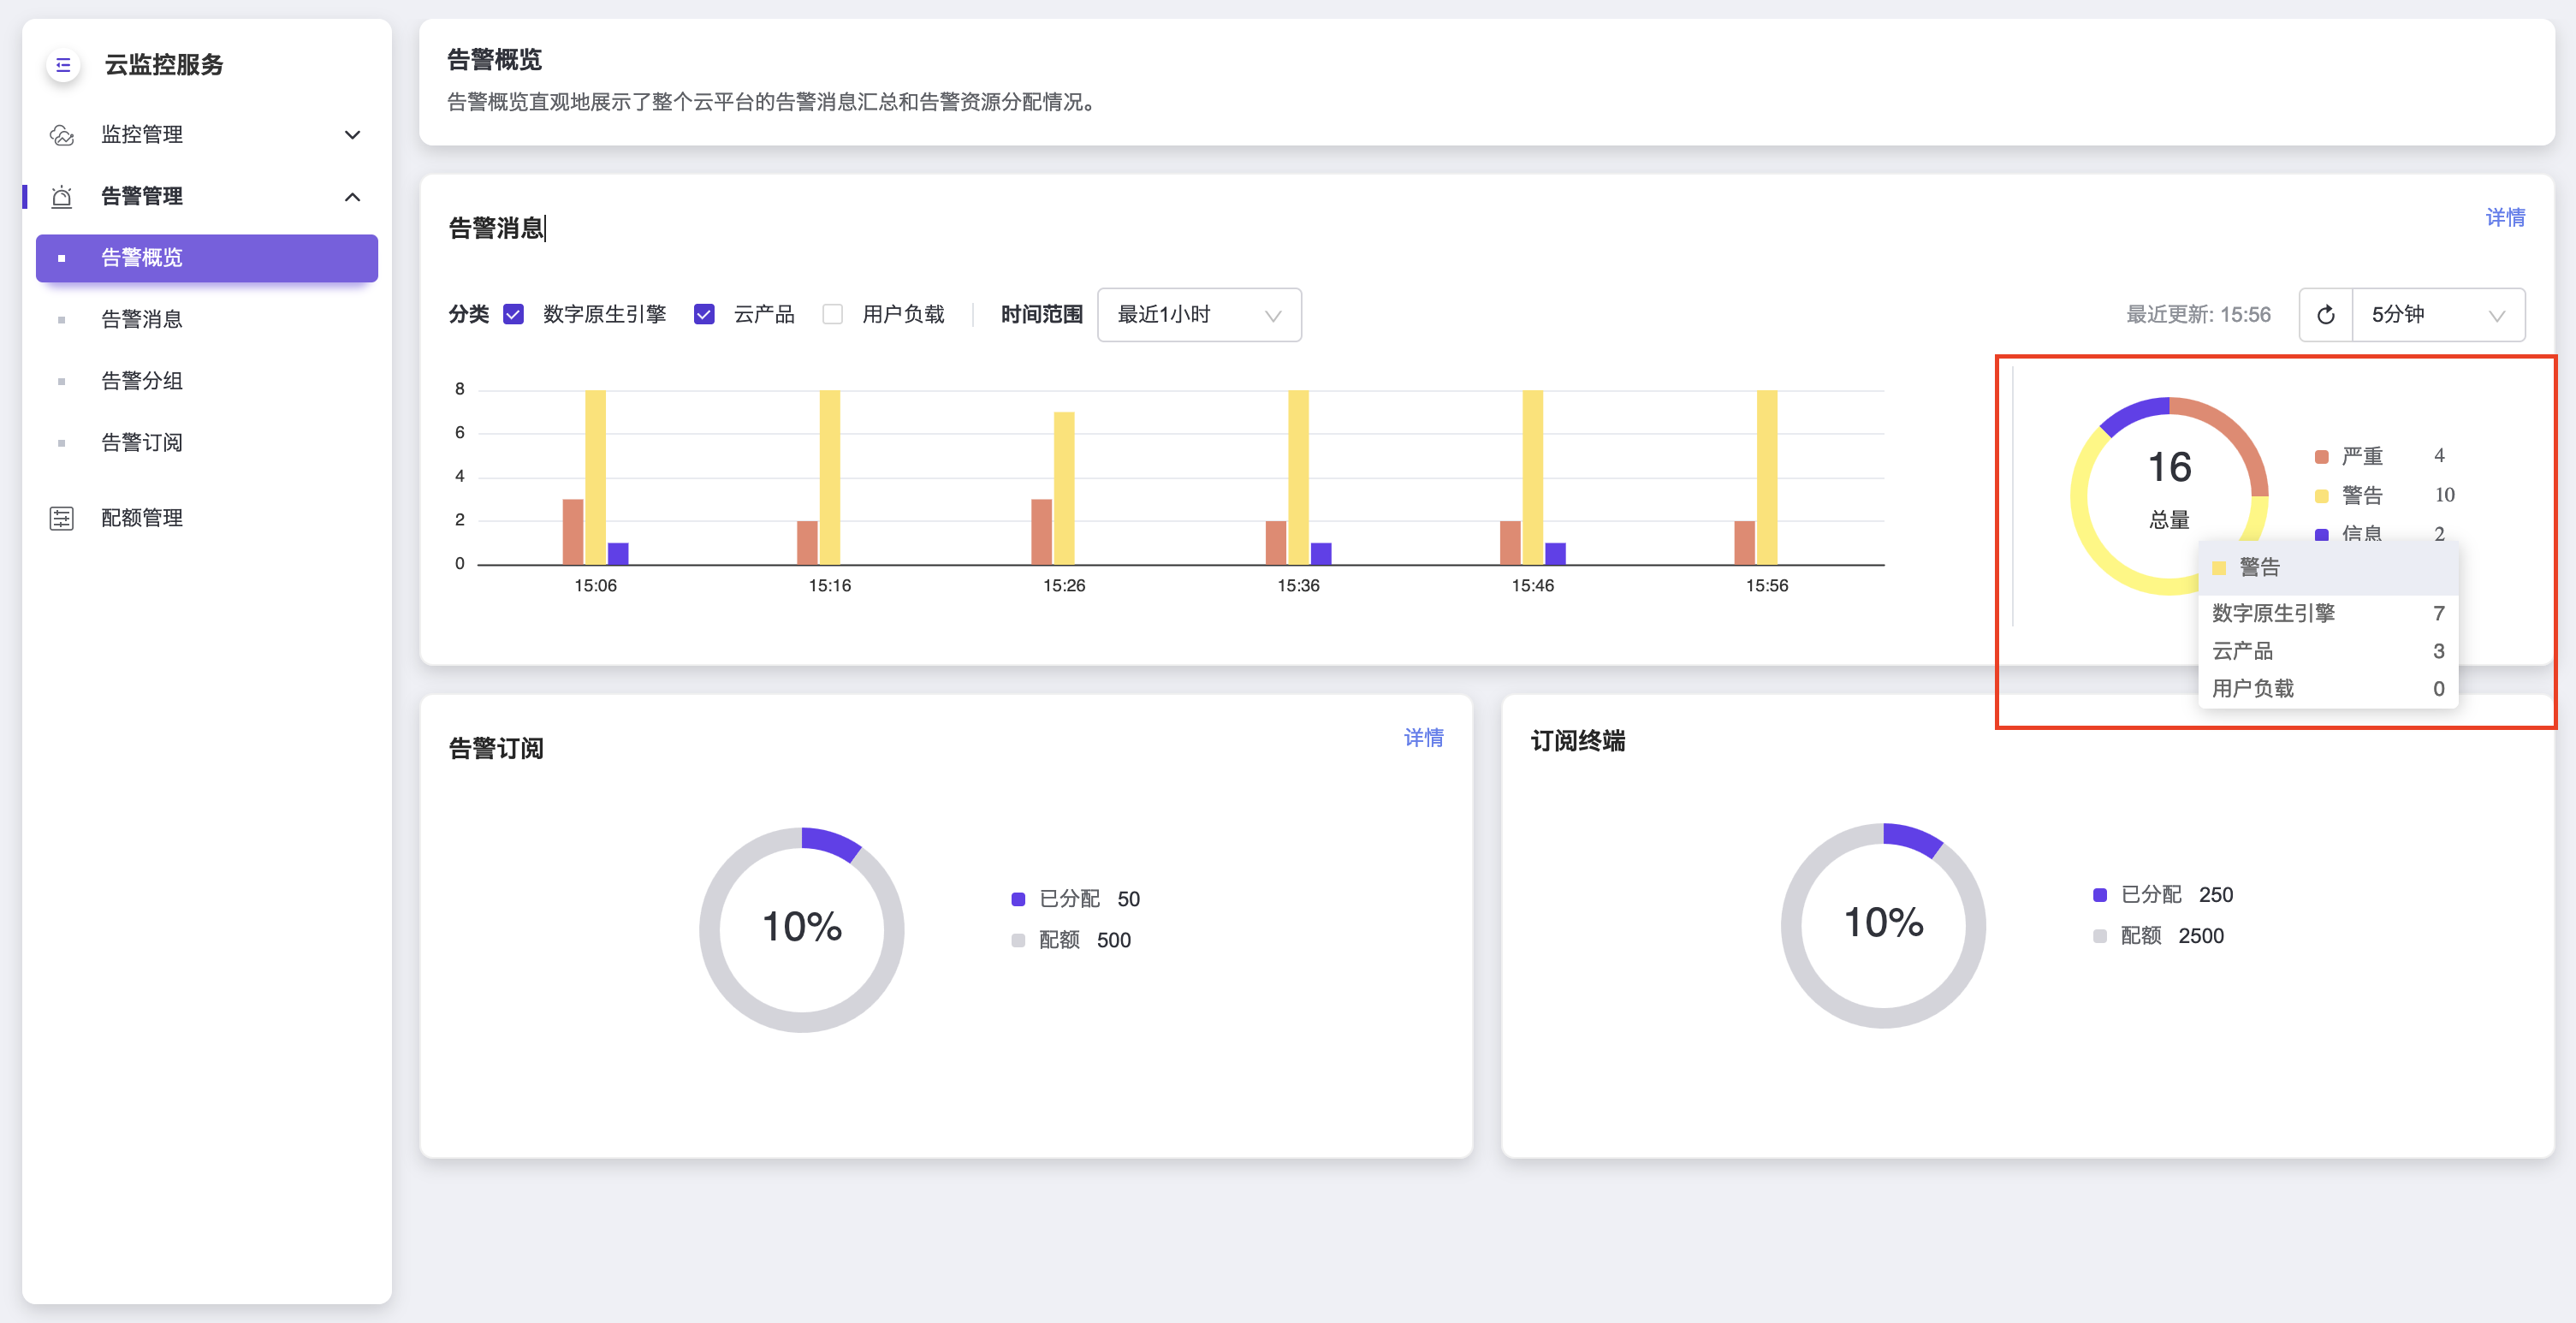This screenshot has width=2576, height=1323.
Task: Click the yellow bar at 15:26
Action: click(x=1064, y=487)
